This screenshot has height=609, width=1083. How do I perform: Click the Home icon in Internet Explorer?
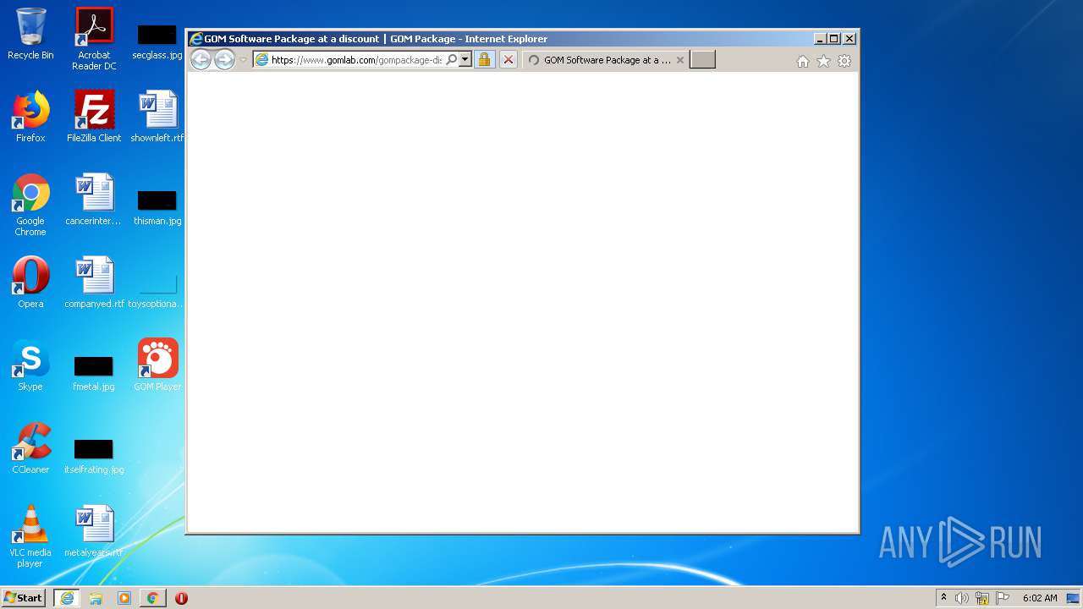(803, 61)
